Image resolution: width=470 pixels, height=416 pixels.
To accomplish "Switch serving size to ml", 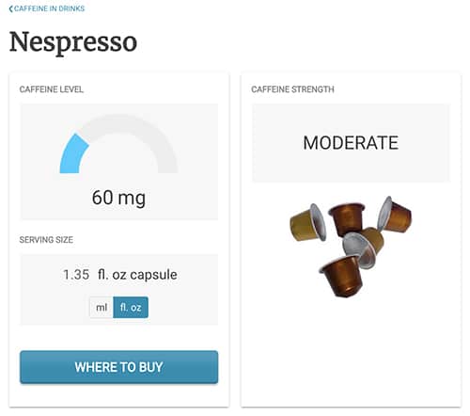I will tap(102, 307).
